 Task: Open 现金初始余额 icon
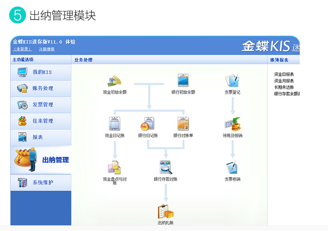point(115,81)
